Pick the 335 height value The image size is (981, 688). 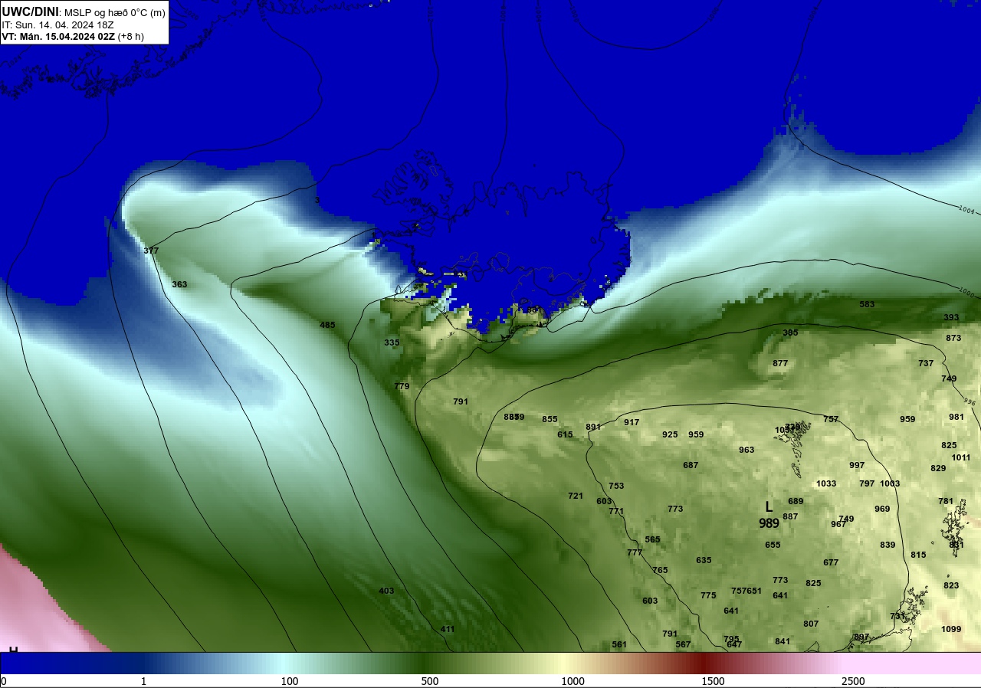click(392, 342)
